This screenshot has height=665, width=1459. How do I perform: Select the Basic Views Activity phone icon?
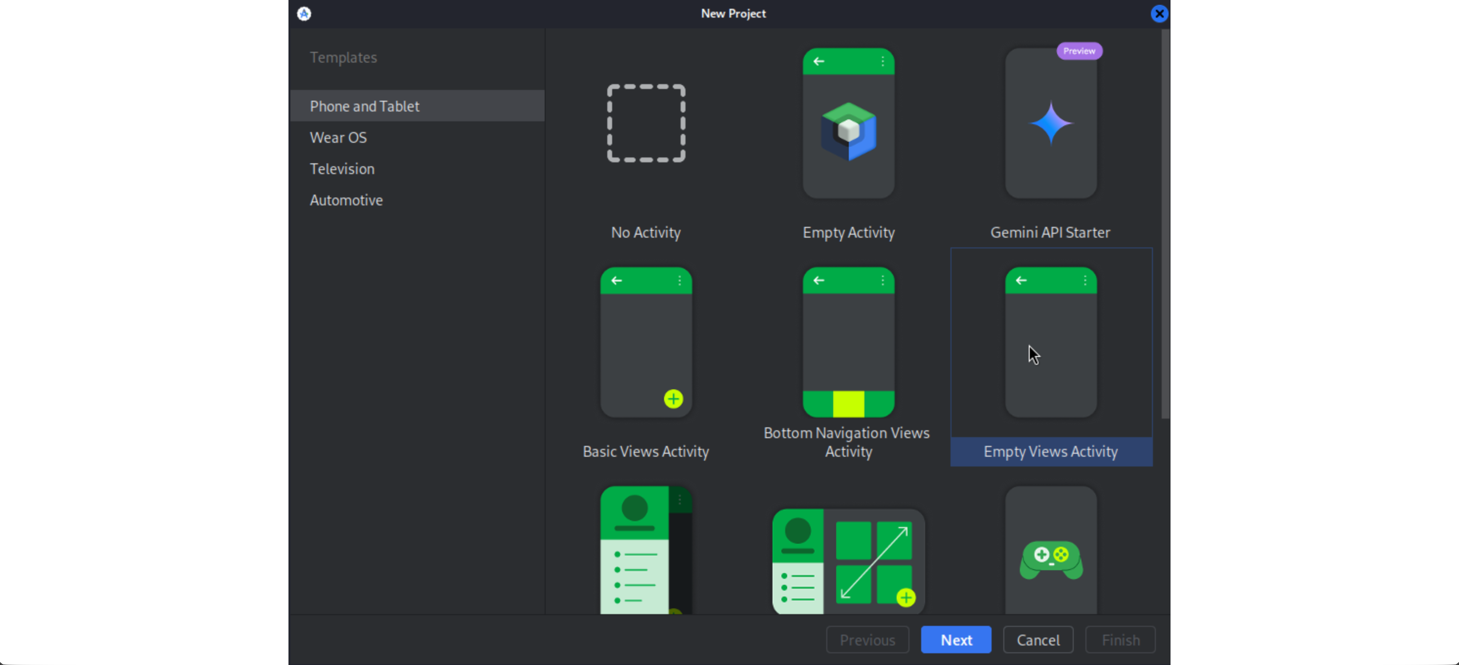[646, 342]
